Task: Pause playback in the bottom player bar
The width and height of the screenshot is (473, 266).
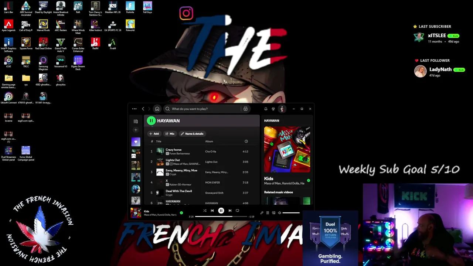Action: point(221,211)
